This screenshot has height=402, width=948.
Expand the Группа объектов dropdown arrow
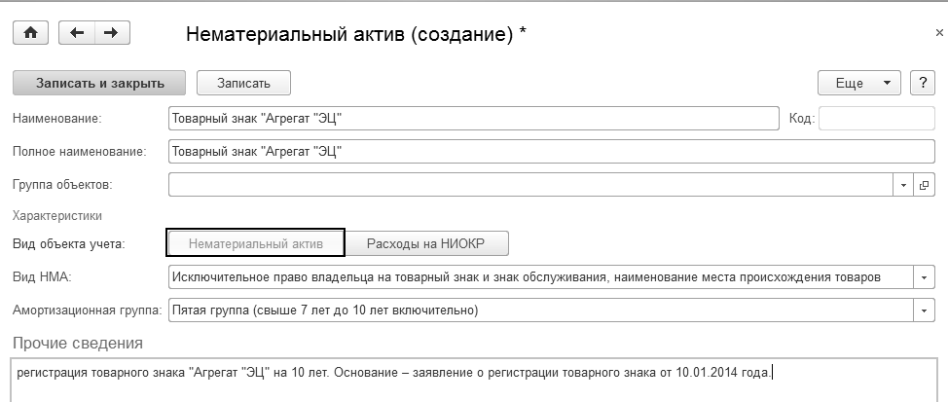pos(903,184)
